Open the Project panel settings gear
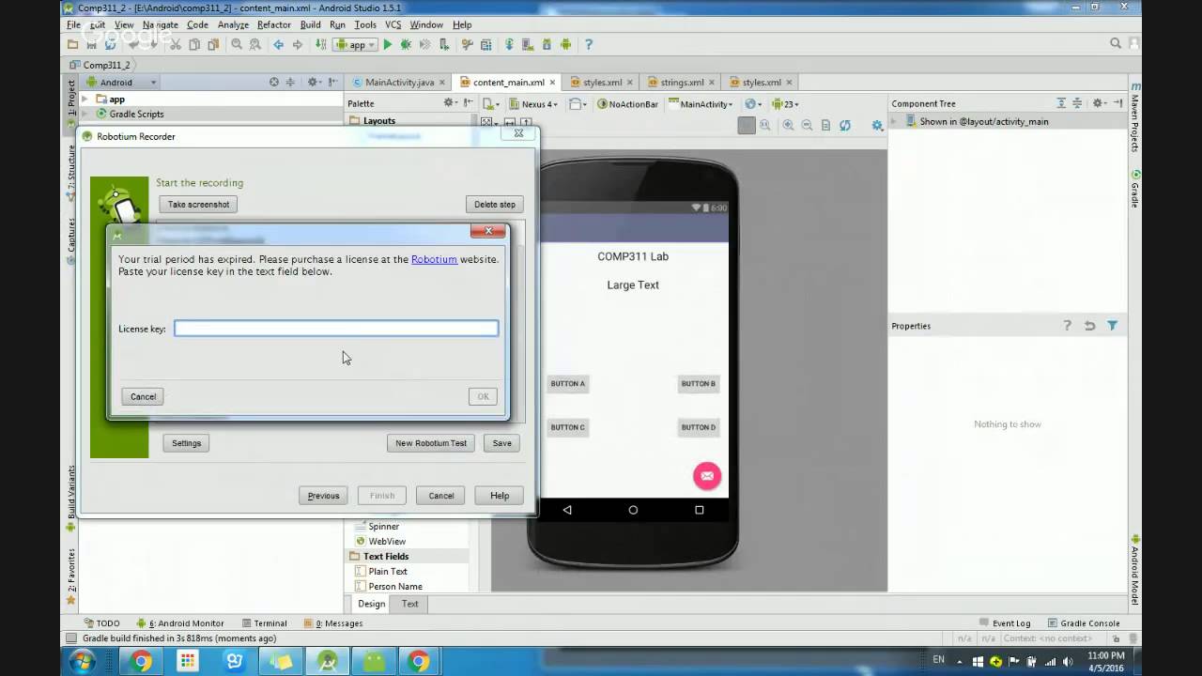1202x676 pixels. [x=314, y=82]
